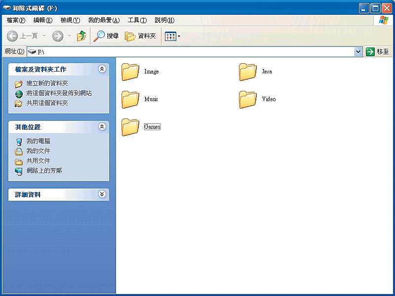The image size is (395, 296).
Task: Click the drive icon in address bar
Action: click(32, 52)
